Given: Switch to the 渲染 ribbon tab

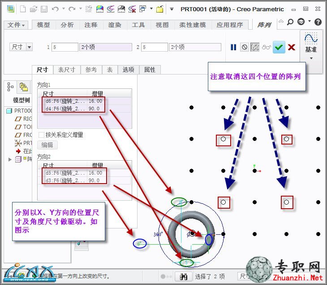Looking at the screenshot, I should click(x=115, y=25).
